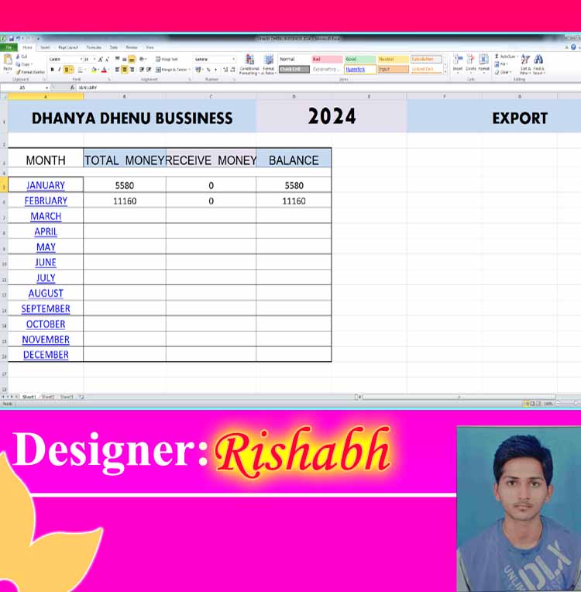Click the Format as Table icon
This screenshot has height=592, width=581.
pyautogui.click(x=269, y=62)
